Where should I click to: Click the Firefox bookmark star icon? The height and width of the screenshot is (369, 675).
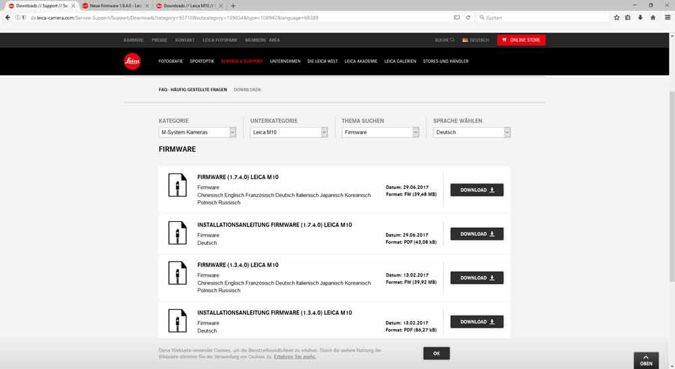point(616,18)
